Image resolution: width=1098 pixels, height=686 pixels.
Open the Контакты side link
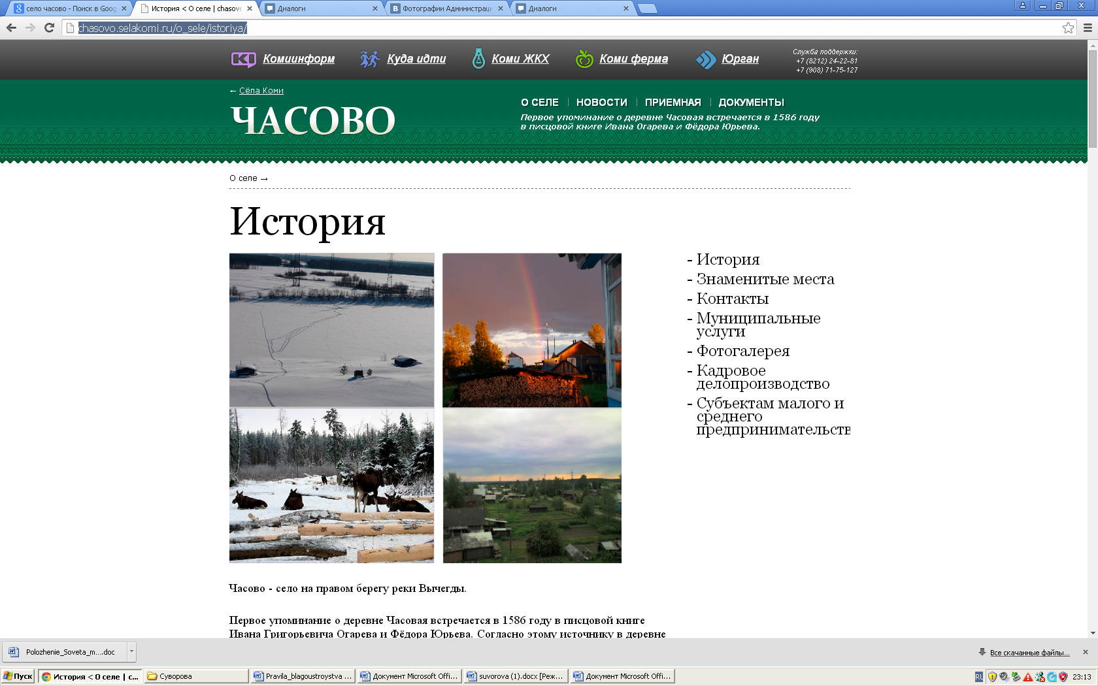coord(733,299)
